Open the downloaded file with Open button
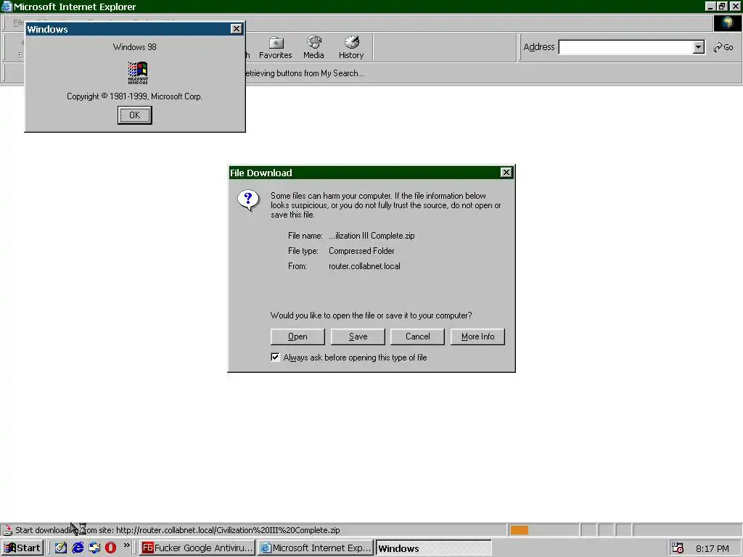Viewport: 743px width, 557px height. [297, 337]
